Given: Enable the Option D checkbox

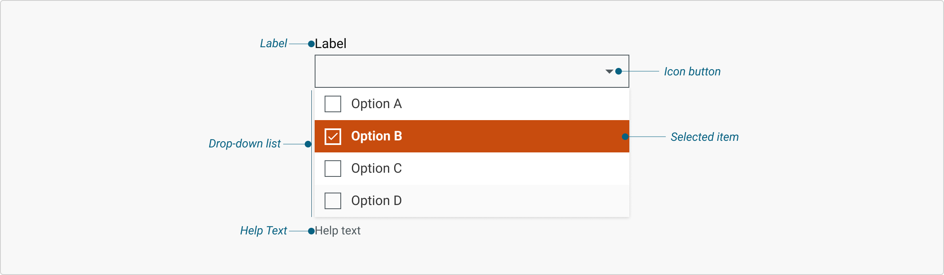Looking at the screenshot, I should [333, 201].
